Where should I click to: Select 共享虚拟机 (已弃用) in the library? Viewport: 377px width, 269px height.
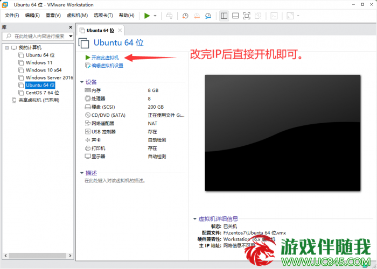click(39, 100)
